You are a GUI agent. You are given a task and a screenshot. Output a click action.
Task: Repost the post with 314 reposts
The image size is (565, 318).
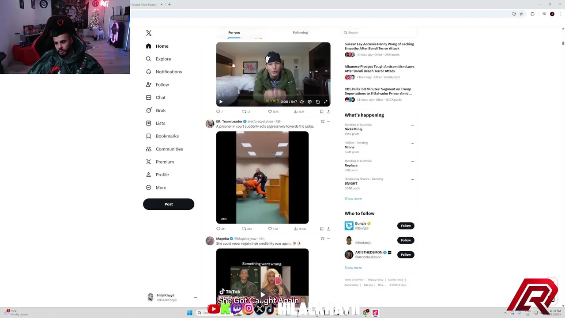tap(247, 229)
